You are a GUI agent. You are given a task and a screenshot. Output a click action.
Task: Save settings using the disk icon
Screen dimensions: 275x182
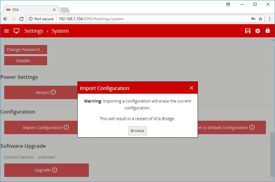247,31
